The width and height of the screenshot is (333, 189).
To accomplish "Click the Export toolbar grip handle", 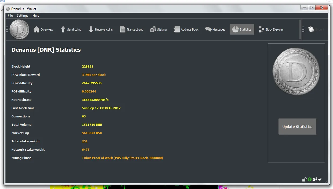I will pos(303,29).
